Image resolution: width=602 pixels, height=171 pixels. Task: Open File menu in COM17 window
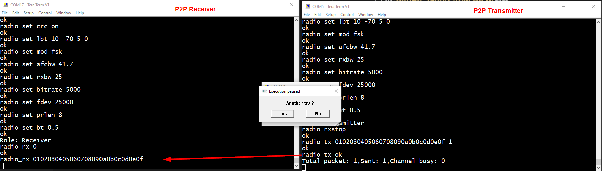5,13
